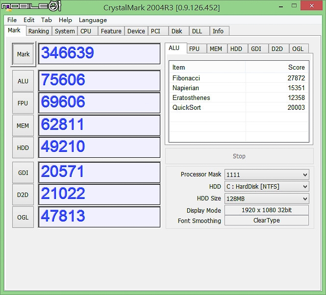
Task: Switch to the System tab
Action: tap(65, 31)
